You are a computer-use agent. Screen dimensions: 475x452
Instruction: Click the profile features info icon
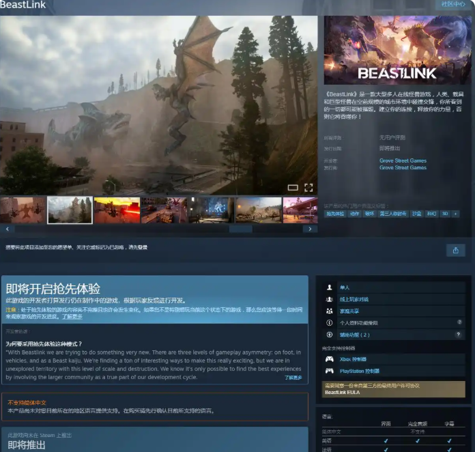(329, 323)
